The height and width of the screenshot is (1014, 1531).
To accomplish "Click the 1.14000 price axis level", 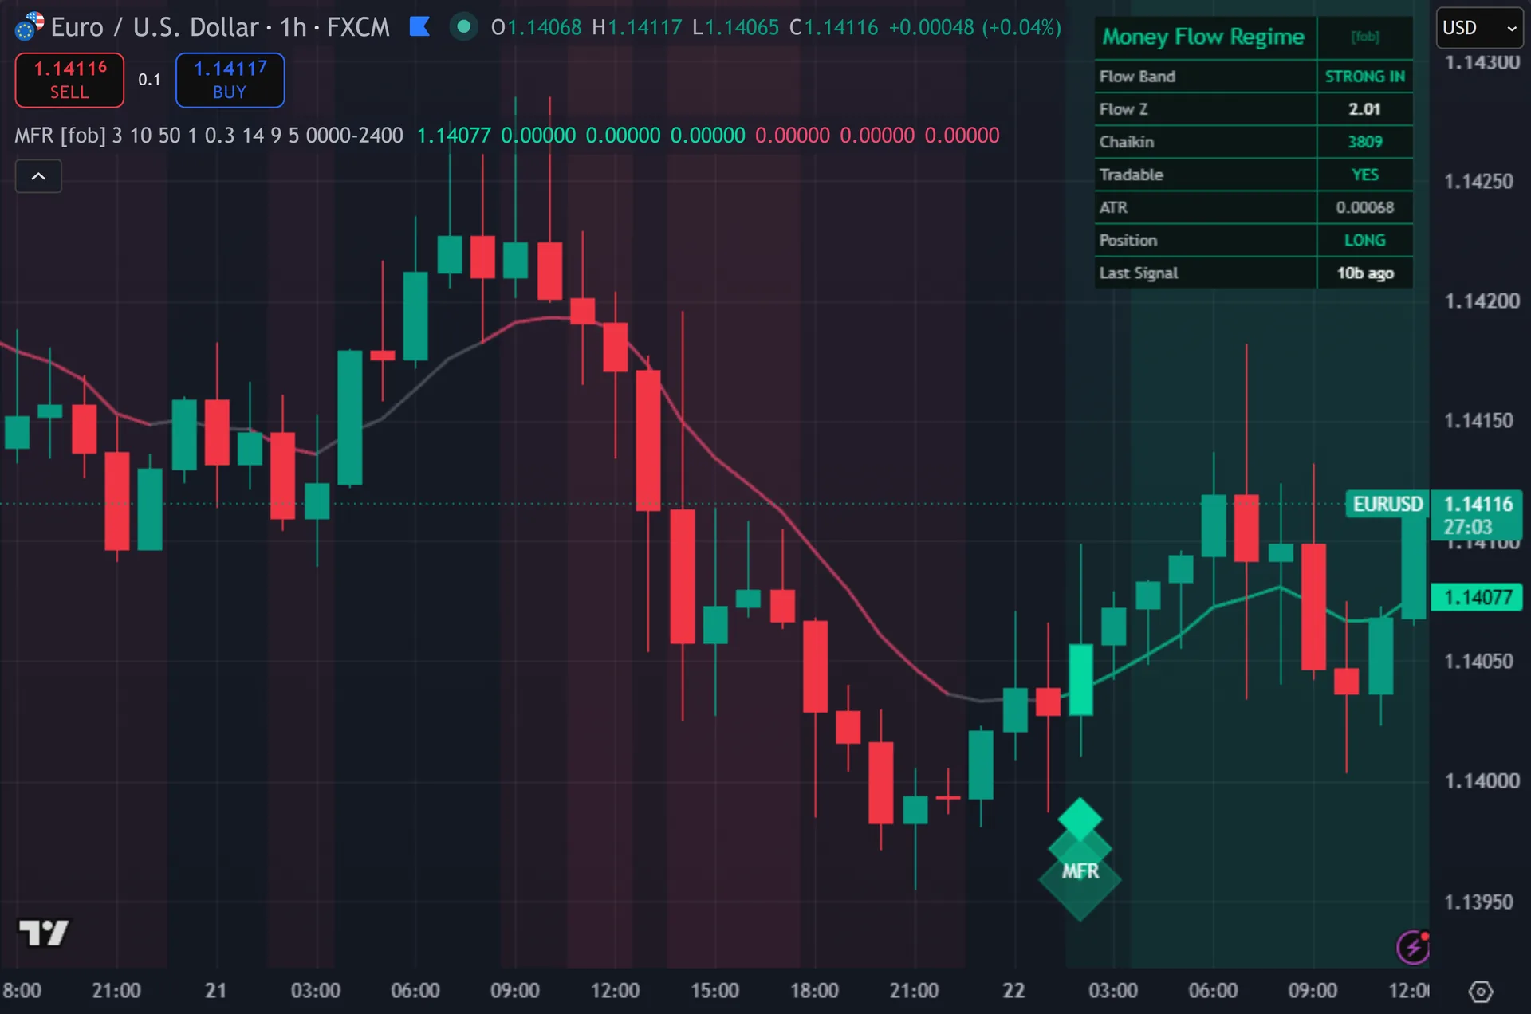I will click(1482, 780).
